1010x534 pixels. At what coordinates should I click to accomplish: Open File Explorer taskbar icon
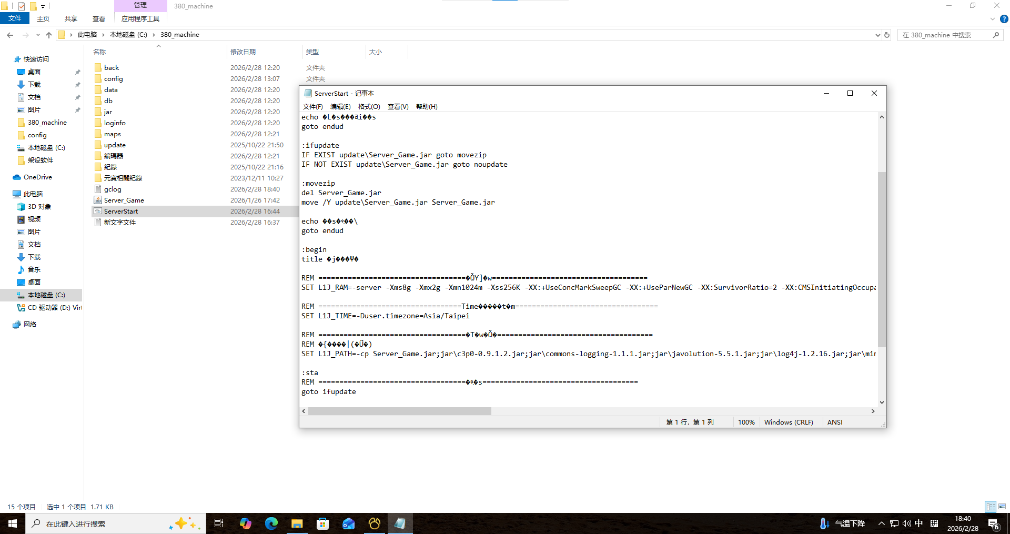(297, 523)
